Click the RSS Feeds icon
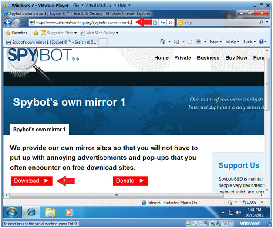Screen dimensions: 273x228 pos(176,42)
